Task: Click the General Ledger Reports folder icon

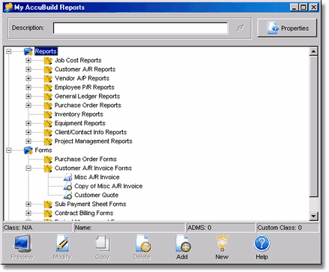Action: pyautogui.click(x=48, y=97)
